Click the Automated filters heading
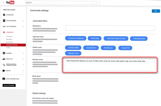 click(x=40, y=21)
